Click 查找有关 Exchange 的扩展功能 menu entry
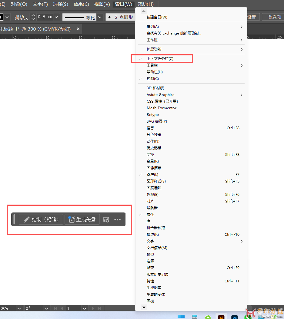 (x=174, y=33)
